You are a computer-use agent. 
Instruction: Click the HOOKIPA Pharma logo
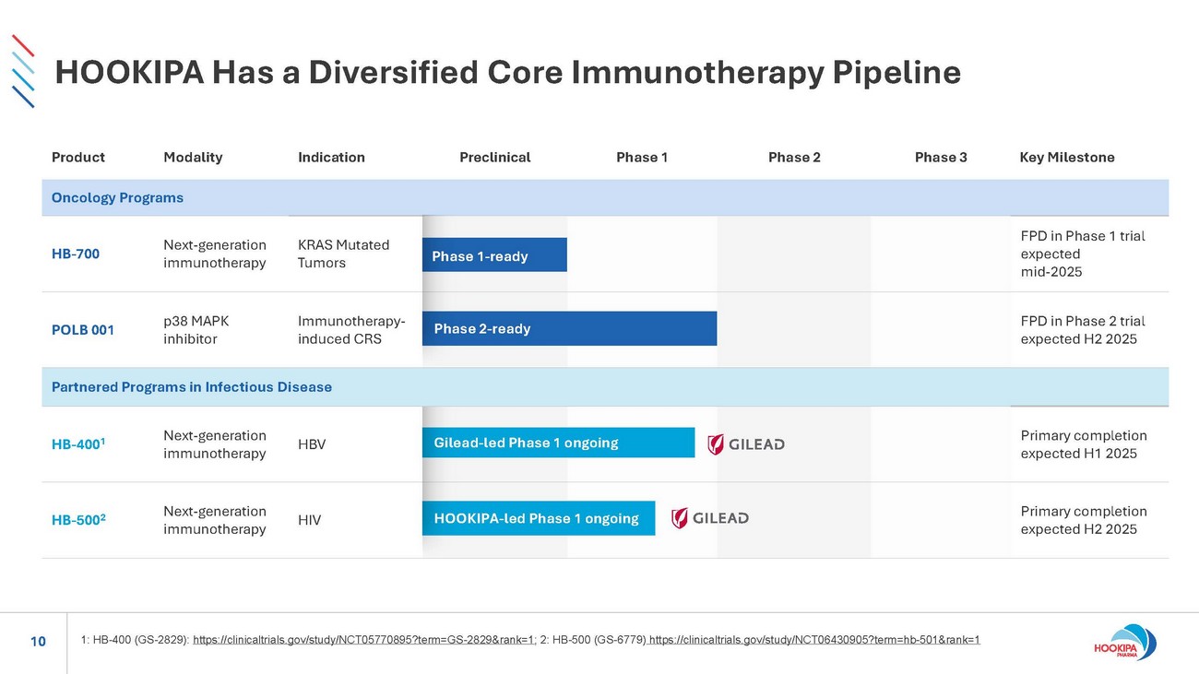pos(1132,643)
